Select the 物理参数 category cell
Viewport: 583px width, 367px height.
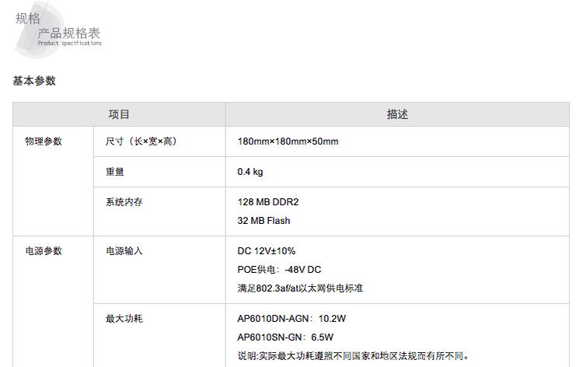[x=44, y=142]
